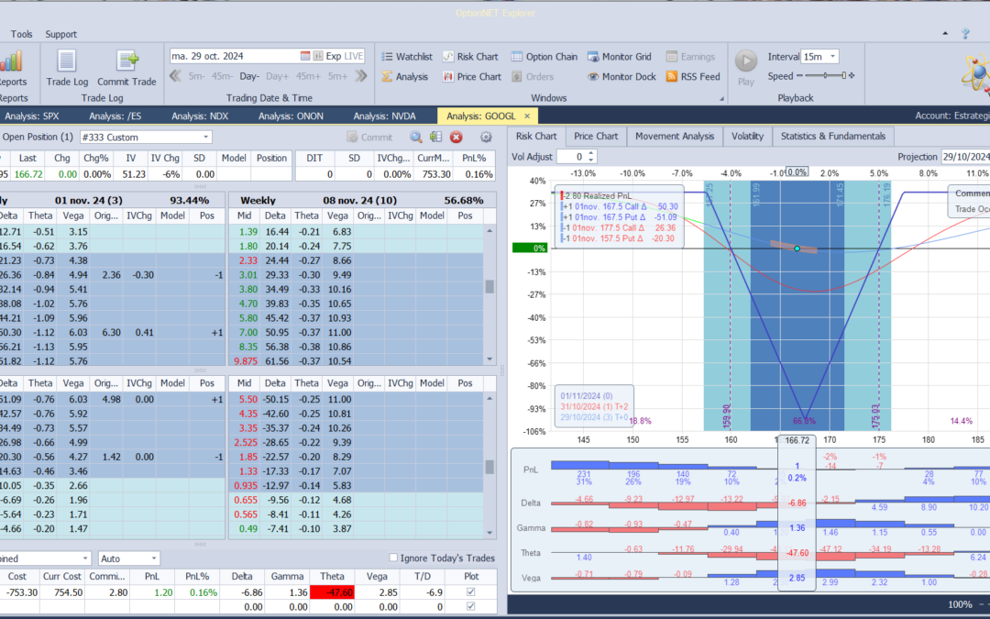Open the Option Chain window

pyautogui.click(x=544, y=57)
